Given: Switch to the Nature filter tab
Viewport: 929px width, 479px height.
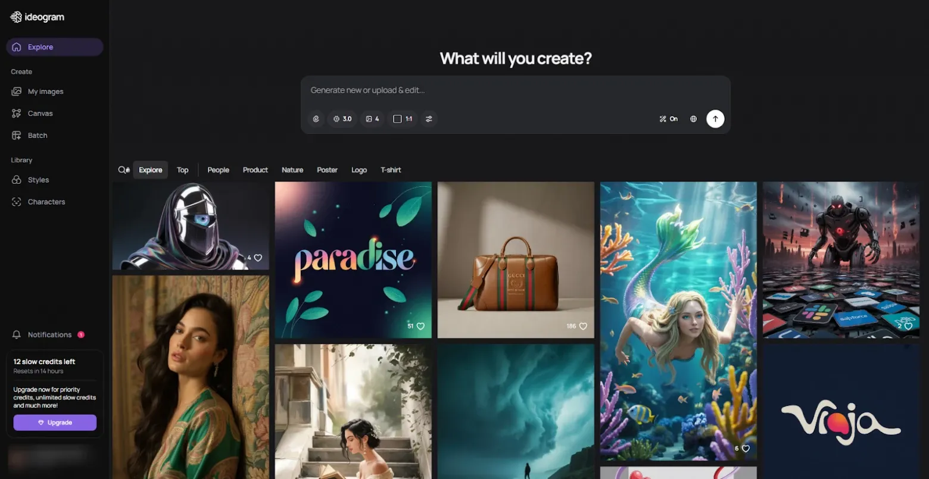Looking at the screenshot, I should (292, 170).
